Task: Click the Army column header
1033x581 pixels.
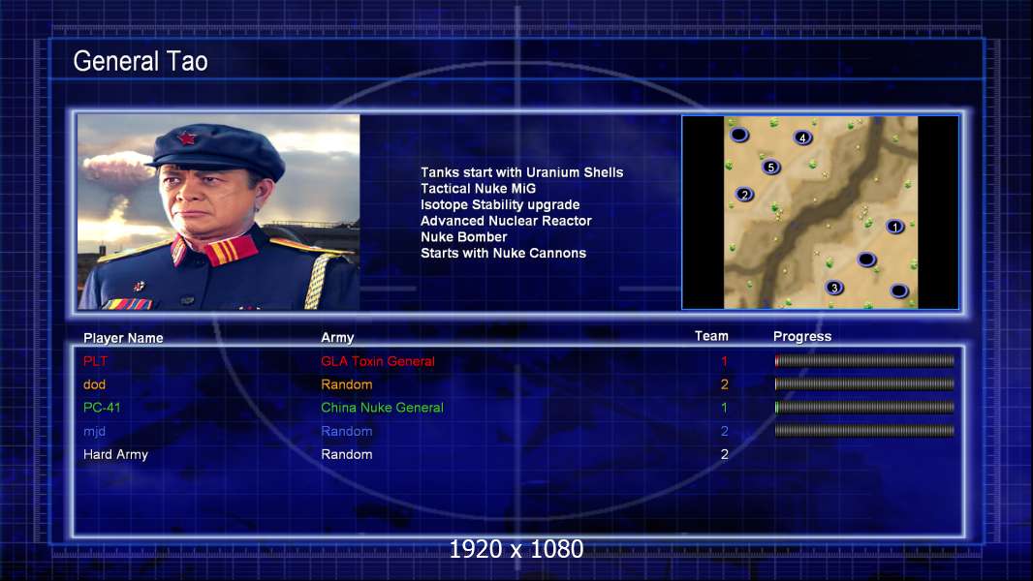Action: coord(337,338)
